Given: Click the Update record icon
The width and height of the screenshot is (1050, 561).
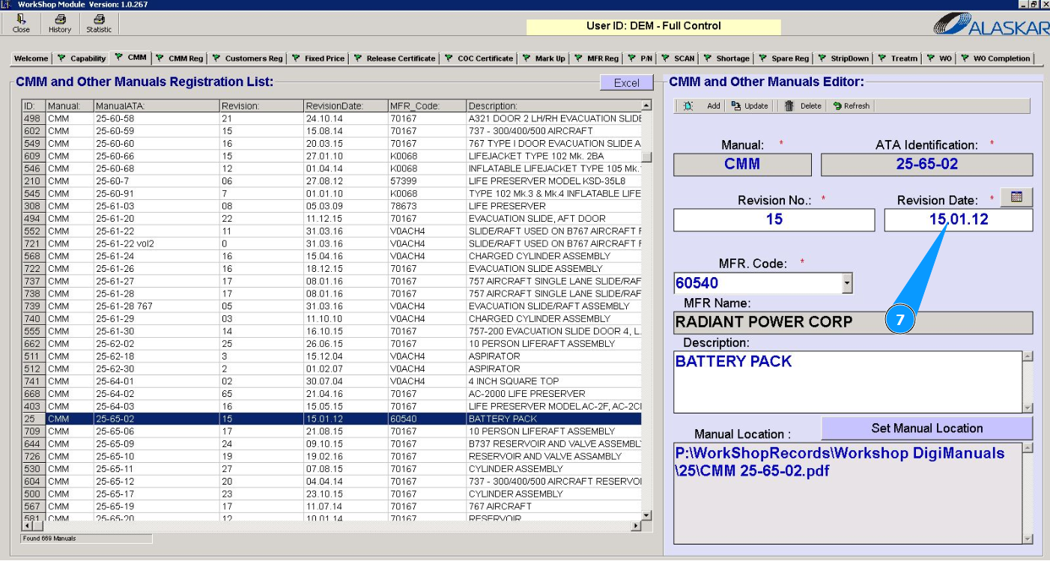Looking at the screenshot, I should [x=736, y=106].
